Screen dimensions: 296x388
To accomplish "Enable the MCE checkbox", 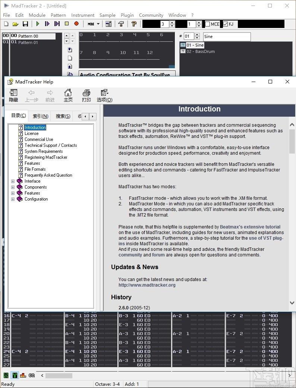I will coord(208,24).
